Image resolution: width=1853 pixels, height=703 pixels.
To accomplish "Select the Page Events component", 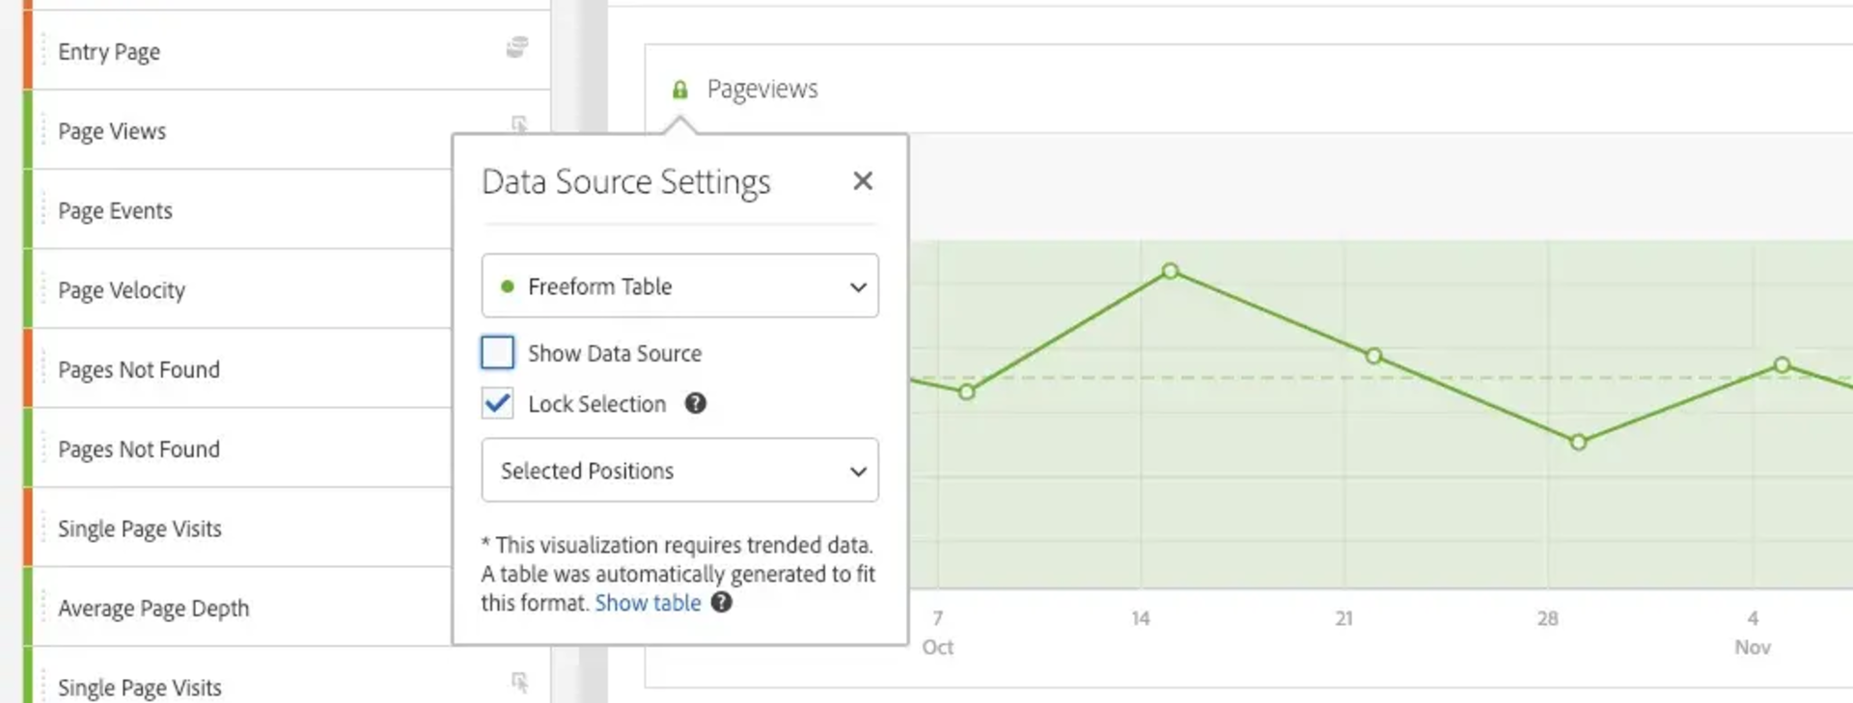I will (115, 211).
